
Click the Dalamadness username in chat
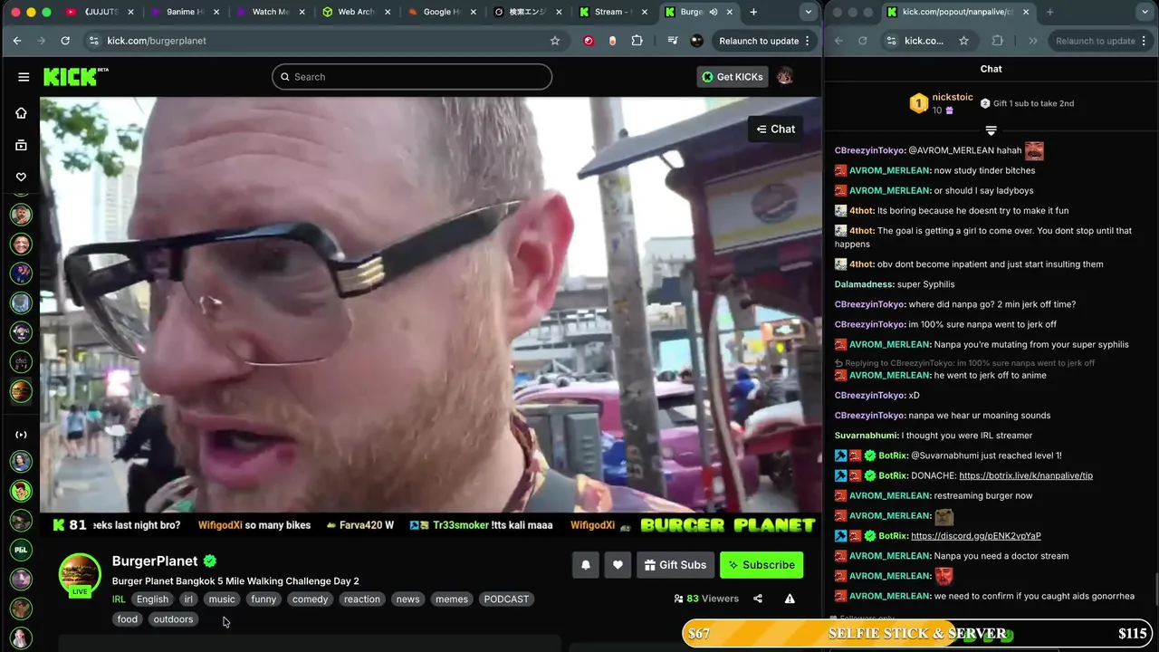tap(865, 284)
